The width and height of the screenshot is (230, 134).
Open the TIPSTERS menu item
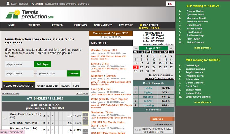[x=34, y=25]
